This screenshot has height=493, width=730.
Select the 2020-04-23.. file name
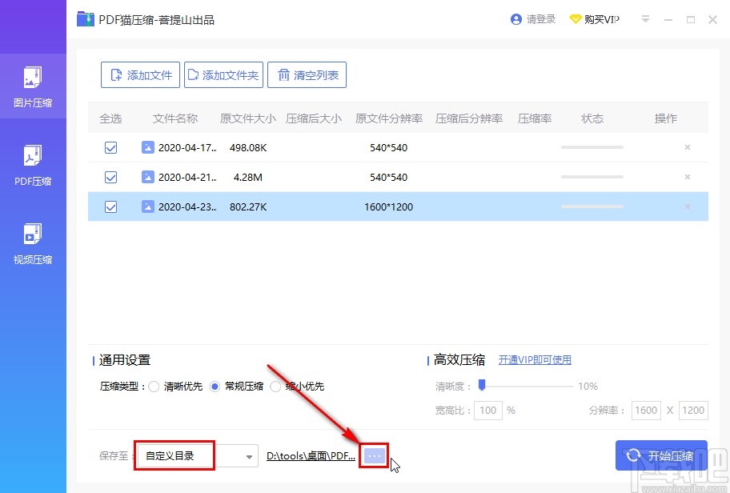pyautogui.click(x=187, y=206)
